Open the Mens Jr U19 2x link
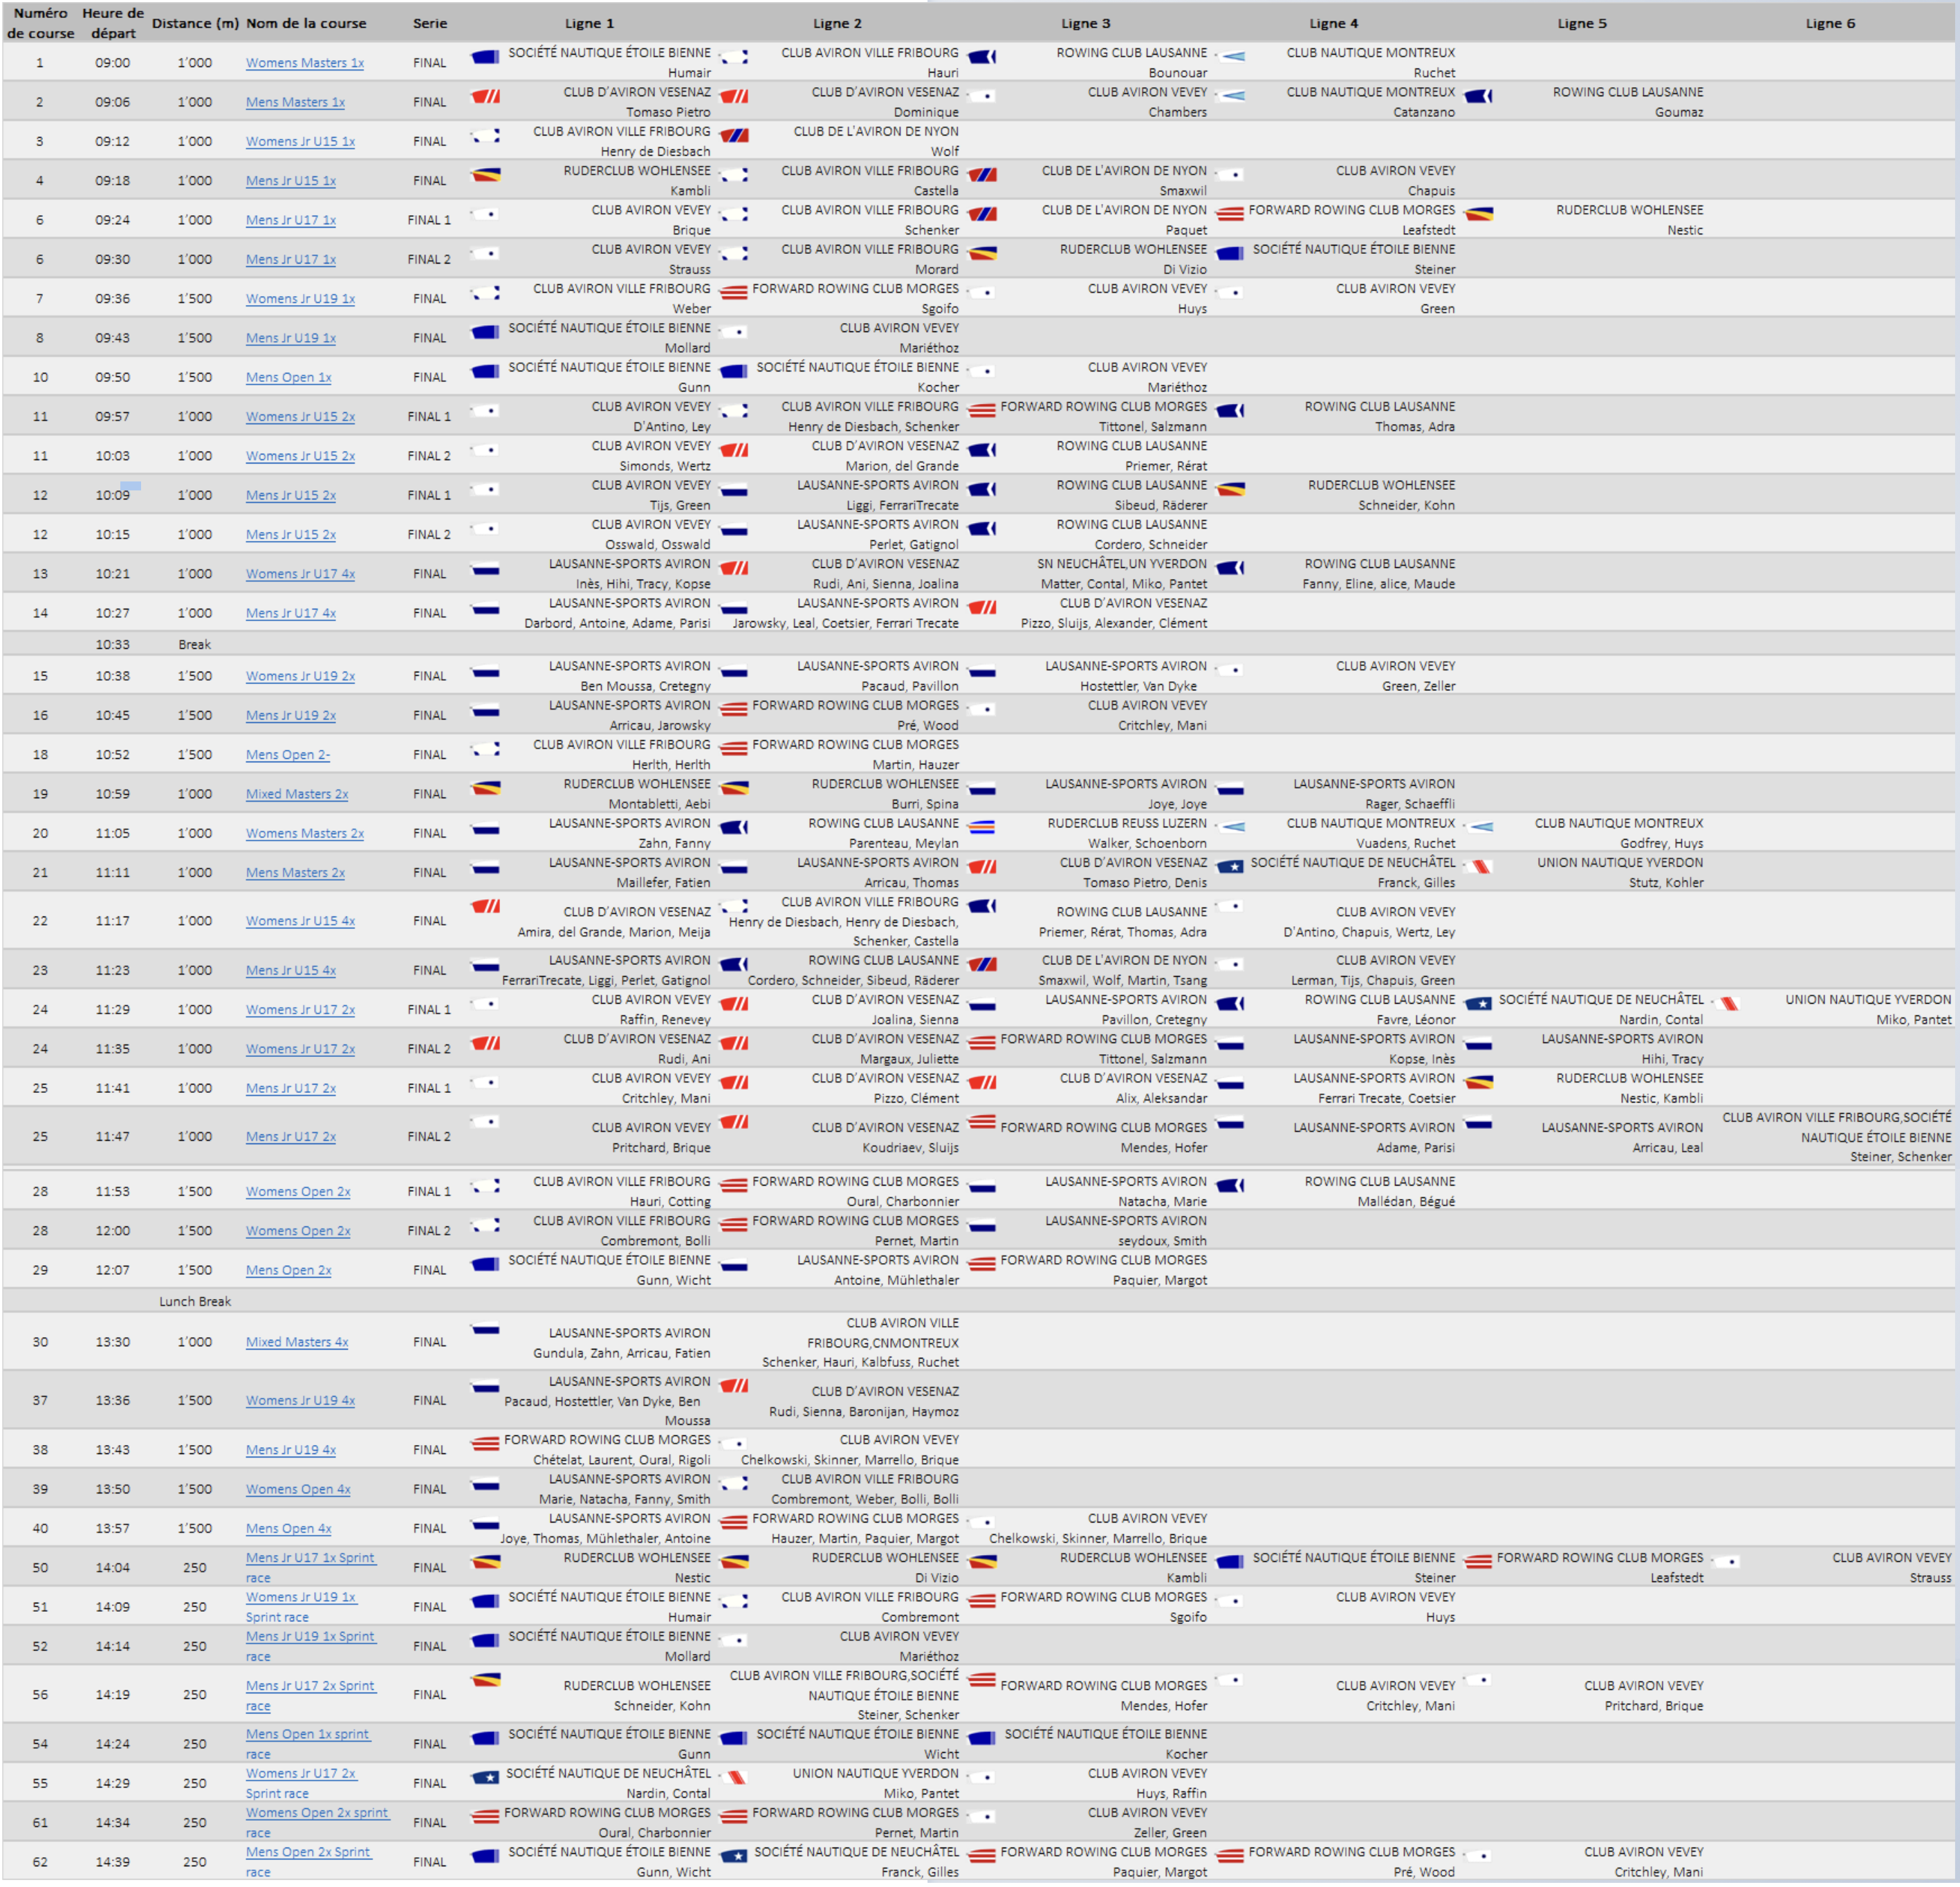1960x1887 pixels. (291, 716)
